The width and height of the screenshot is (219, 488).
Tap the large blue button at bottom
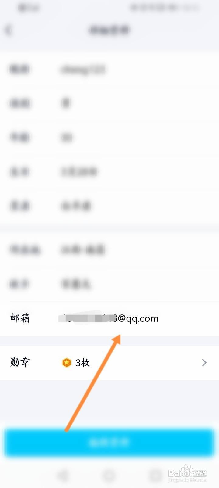(109, 443)
